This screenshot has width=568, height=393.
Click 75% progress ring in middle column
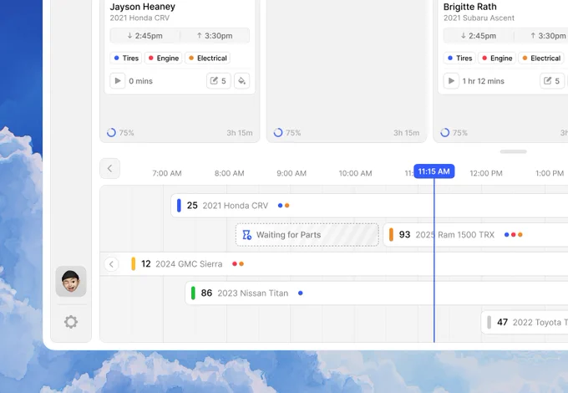pos(278,133)
